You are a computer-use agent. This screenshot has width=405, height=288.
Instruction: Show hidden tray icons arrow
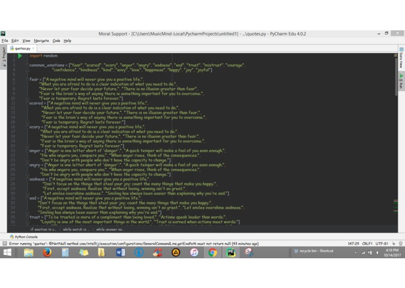pos(355,252)
